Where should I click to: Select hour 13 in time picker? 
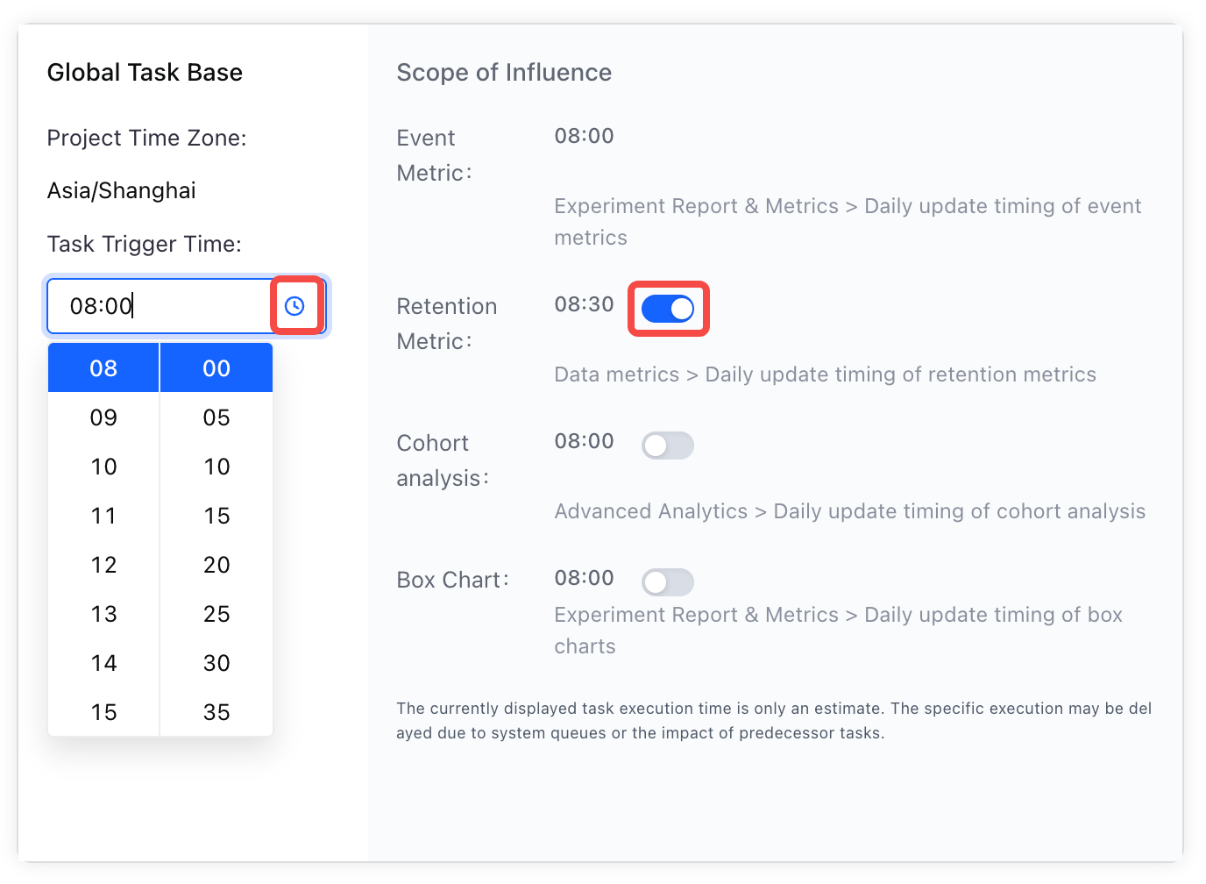(103, 614)
